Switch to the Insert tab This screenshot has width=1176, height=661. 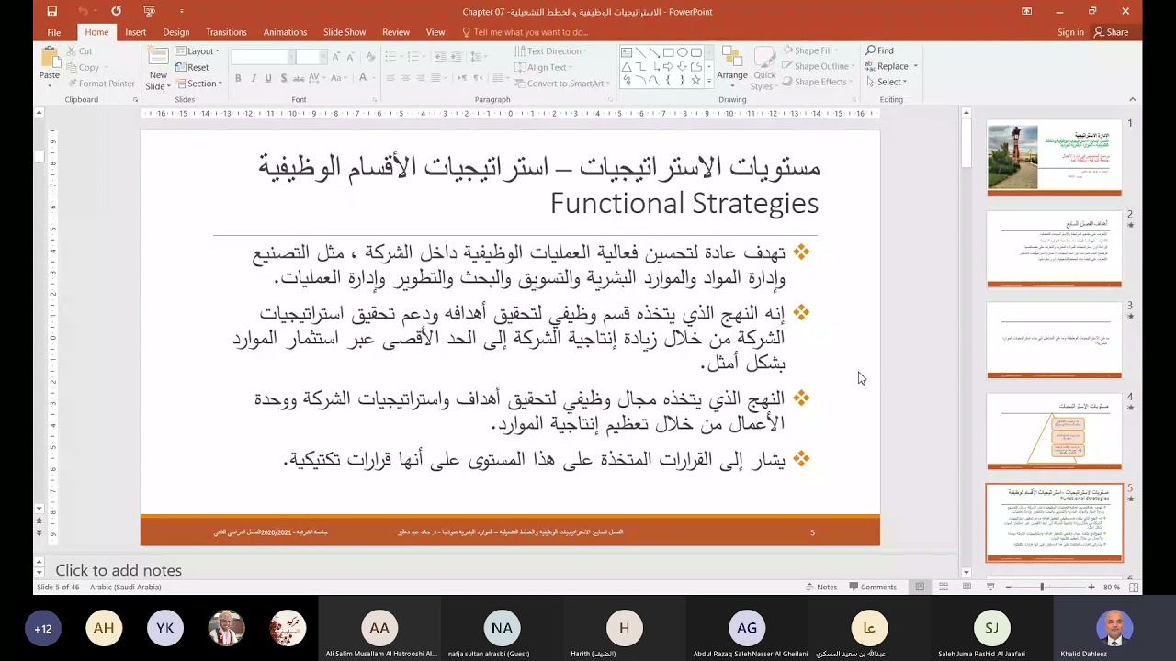point(135,32)
